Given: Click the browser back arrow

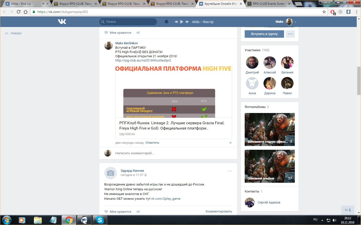Looking at the screenshot, I should tap(5, 12).
